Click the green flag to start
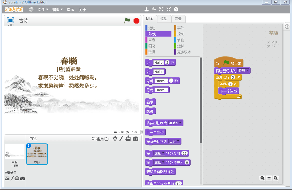The width and height of the screenshot is (292, 190). pyautogui.click(x=127, y=21)
